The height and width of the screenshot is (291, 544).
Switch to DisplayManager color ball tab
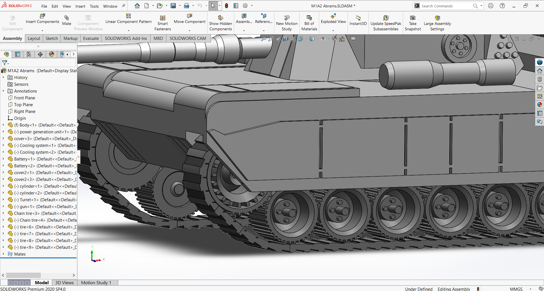[52, 54]
